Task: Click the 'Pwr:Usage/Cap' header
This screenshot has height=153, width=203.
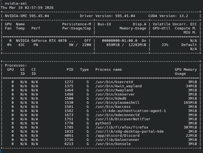Action: [77, 28]
